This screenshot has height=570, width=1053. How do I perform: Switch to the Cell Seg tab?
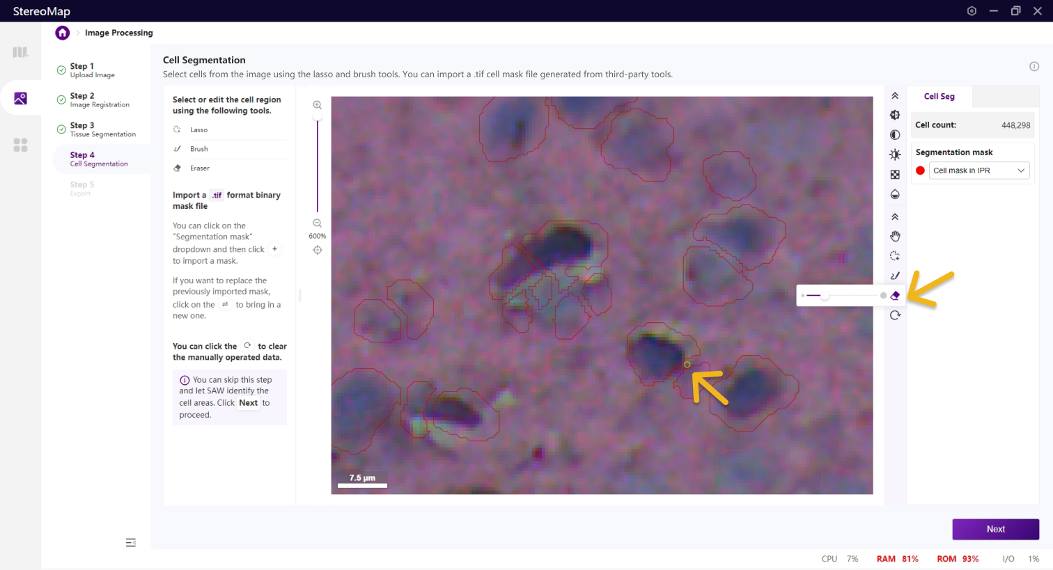pyautogui.click(x=939, y=97)
